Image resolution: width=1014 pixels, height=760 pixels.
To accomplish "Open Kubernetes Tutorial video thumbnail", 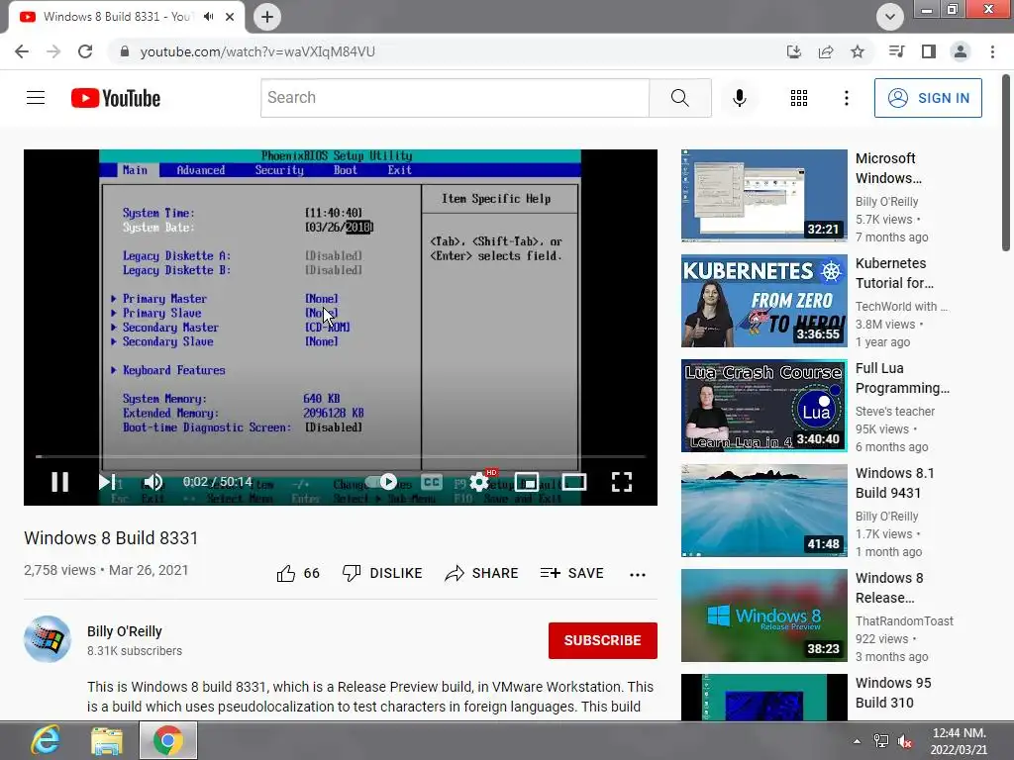I will click(763, 301).
